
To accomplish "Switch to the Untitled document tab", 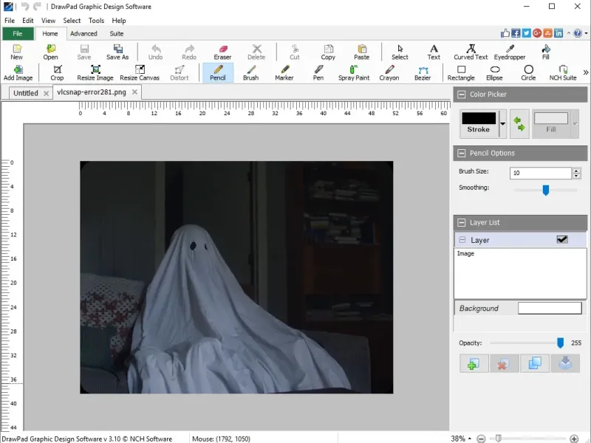I will pos(26,93).
